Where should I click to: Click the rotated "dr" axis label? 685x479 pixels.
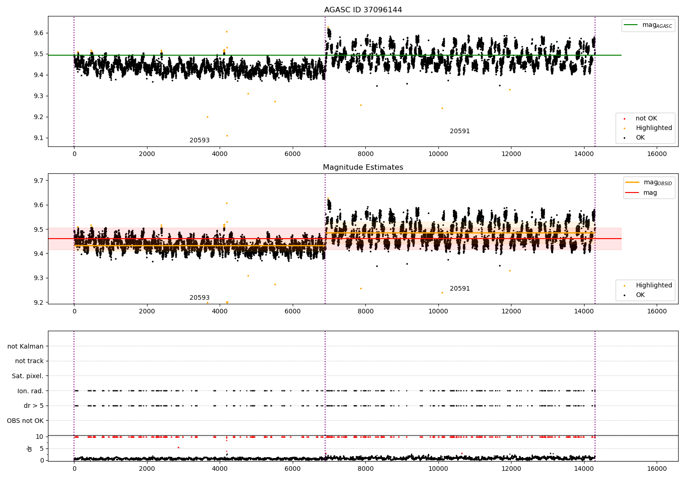(30, 448)
